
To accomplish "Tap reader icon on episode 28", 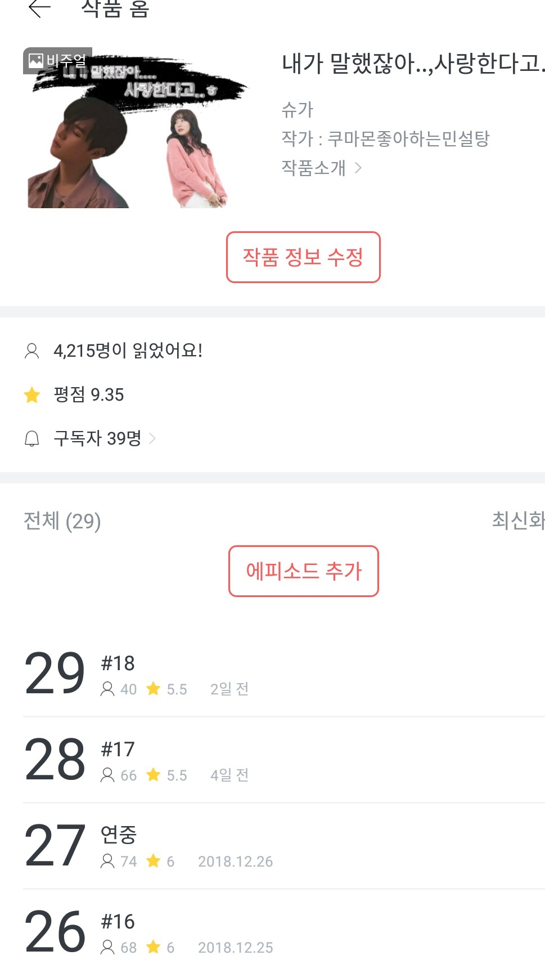I will point(107,775).
